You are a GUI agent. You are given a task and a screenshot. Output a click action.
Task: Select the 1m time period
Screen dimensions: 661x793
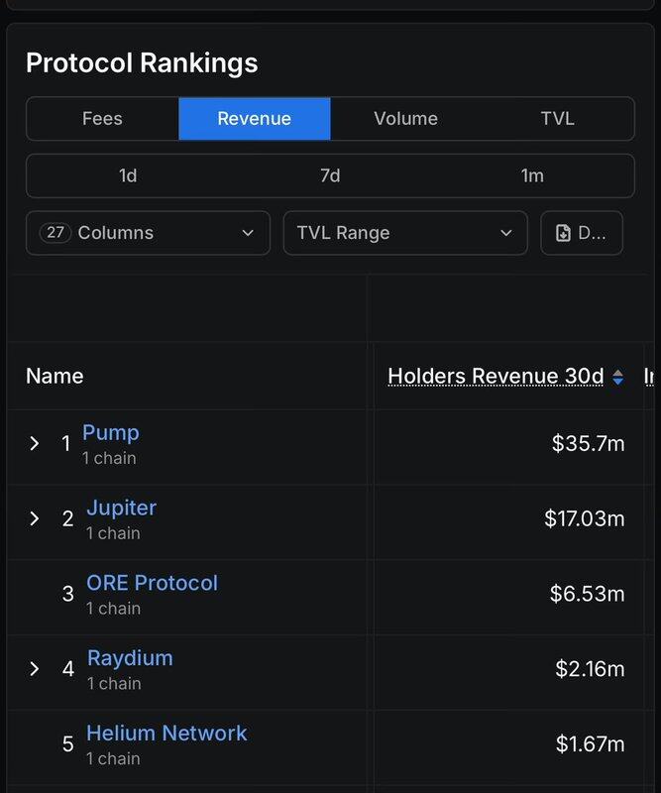(532, 175)
